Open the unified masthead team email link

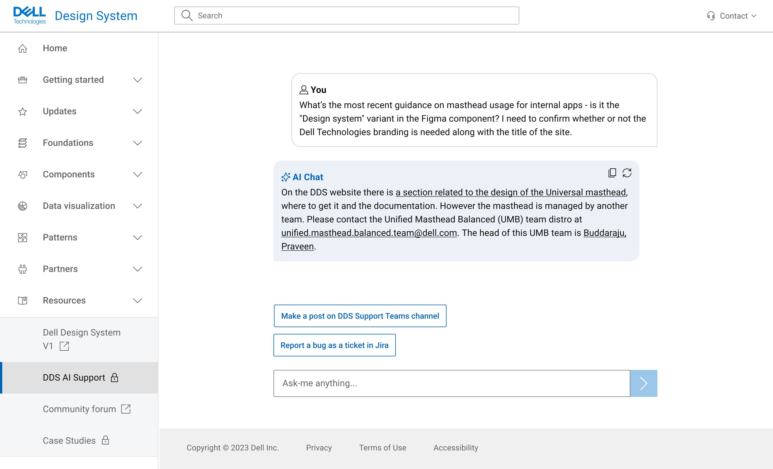pyautogui.click(x=369, y=233)
